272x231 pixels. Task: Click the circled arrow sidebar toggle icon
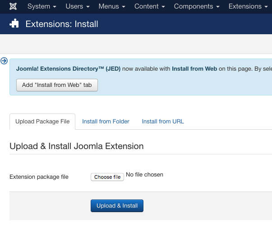[4, 61]
